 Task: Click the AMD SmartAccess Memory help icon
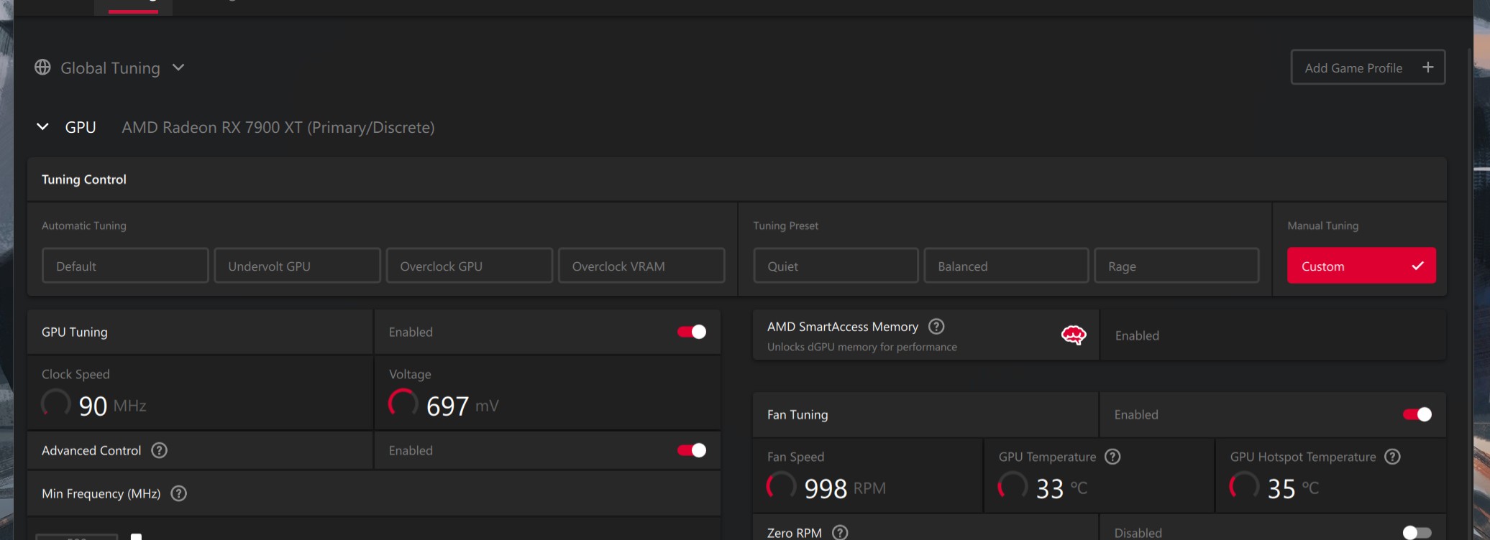[x=936, y=327]
